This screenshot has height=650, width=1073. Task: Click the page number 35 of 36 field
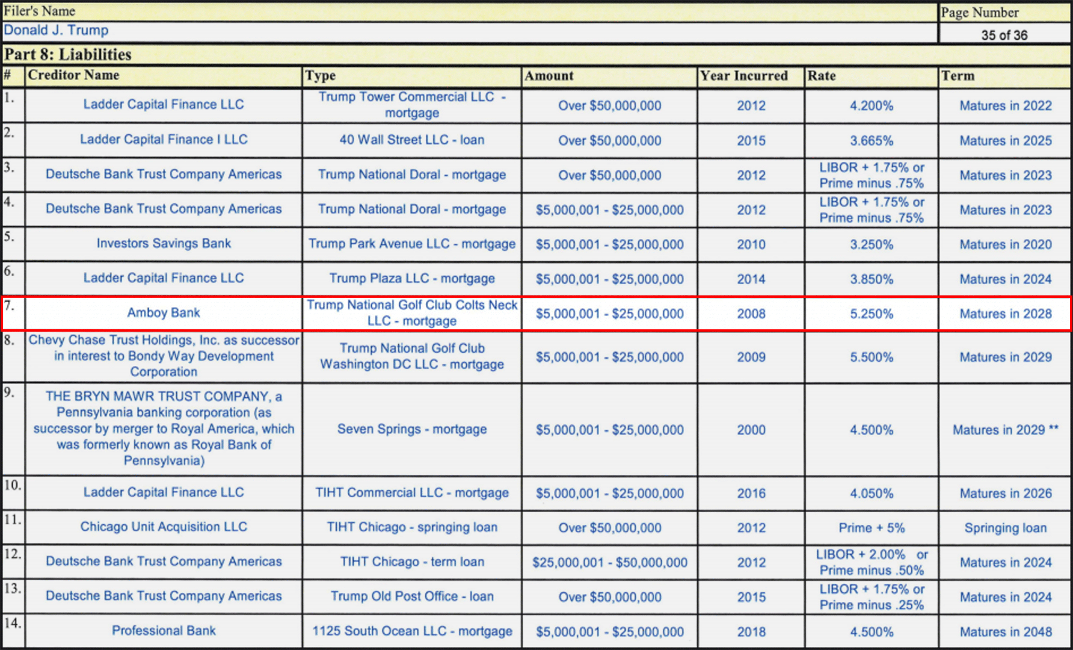(x=1004, y=35)
